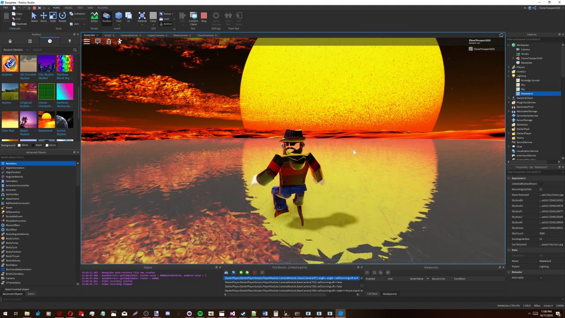This screenshot has width=565, height=318.
Task: Open the in-game hamburger menu
Action: [87, 42]
